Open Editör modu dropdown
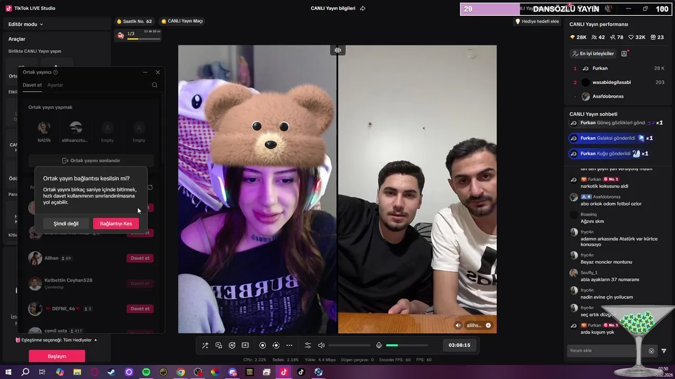This screenshot has width=675, height=379. [25, 24]
